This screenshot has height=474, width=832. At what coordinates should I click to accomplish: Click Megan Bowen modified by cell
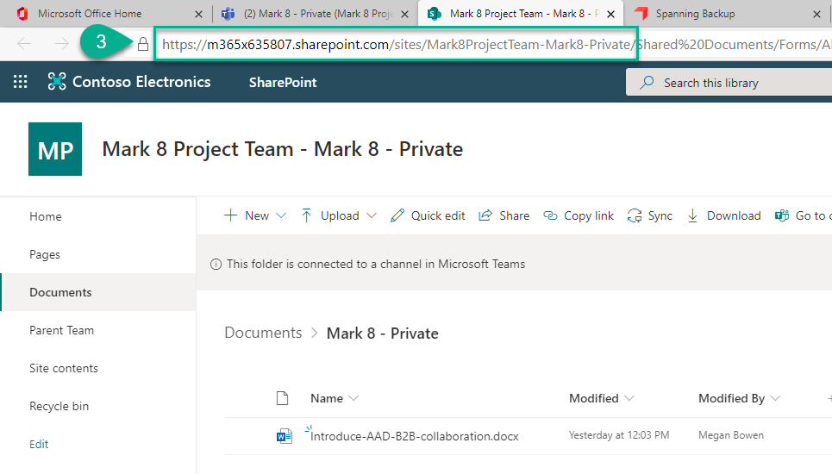point(730,435)
